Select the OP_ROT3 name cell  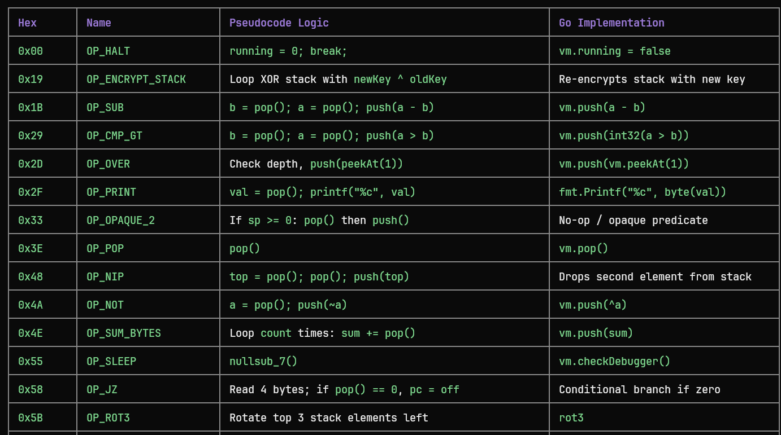point(149,418)
